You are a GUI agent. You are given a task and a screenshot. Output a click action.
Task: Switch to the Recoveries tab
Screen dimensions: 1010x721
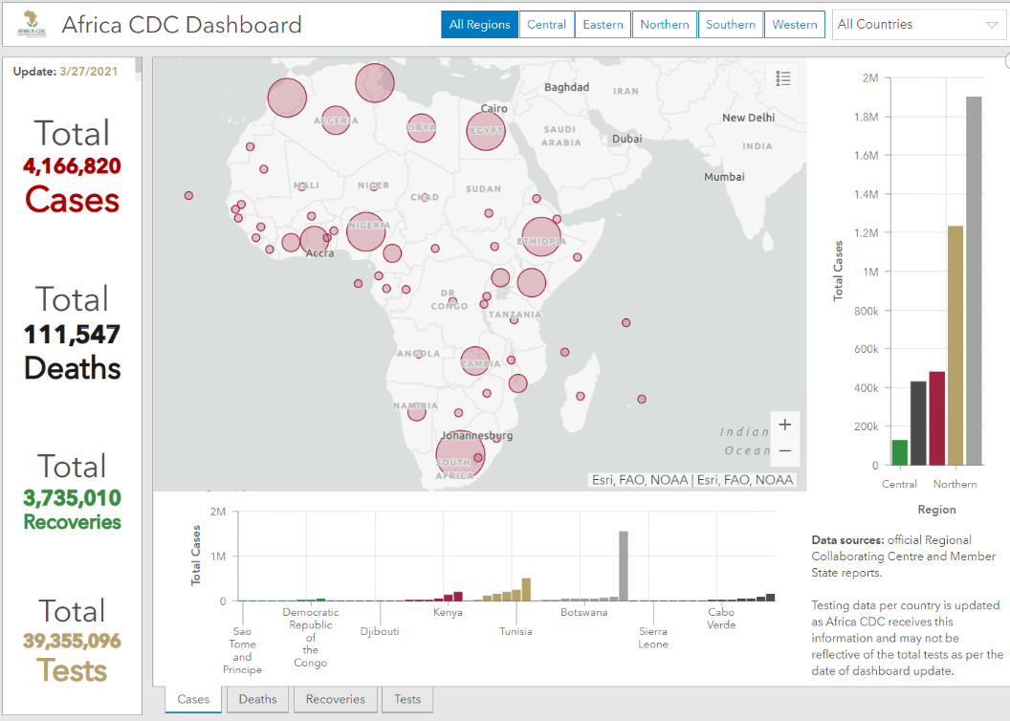pyautogui.click(x=335, y=699)
